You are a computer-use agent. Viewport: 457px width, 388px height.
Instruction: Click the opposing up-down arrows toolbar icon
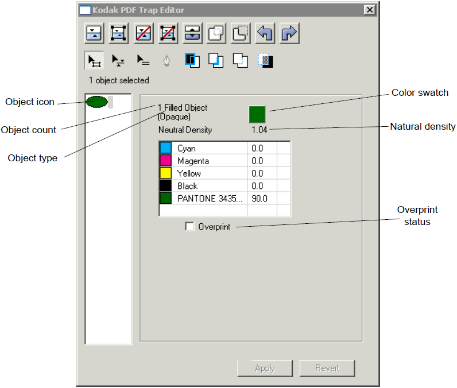pyautogui.click(x=192, y=33)
